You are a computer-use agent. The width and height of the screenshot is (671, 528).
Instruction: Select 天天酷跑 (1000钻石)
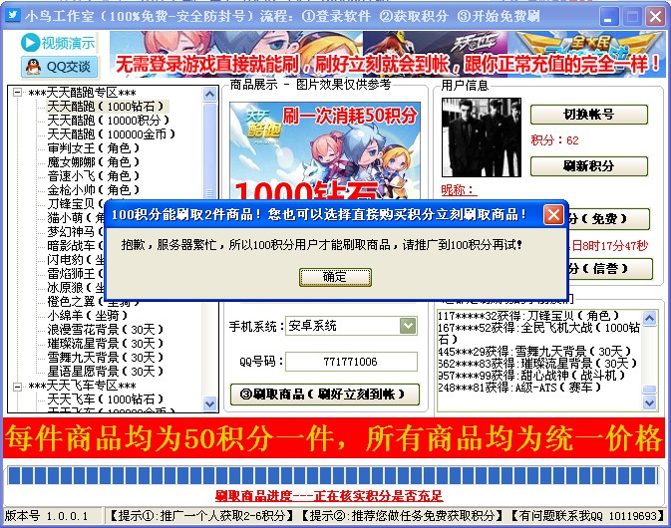click(x=106, y=107)
